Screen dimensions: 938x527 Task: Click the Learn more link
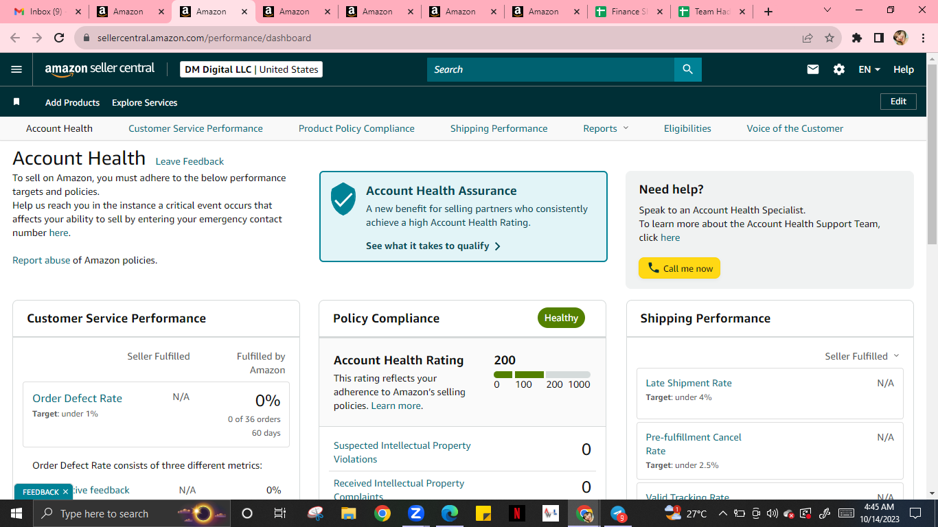tap(396, 406)
